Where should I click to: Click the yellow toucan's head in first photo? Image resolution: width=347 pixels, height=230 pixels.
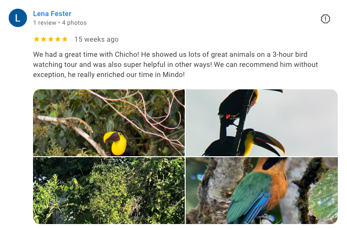tap(113, 141)
